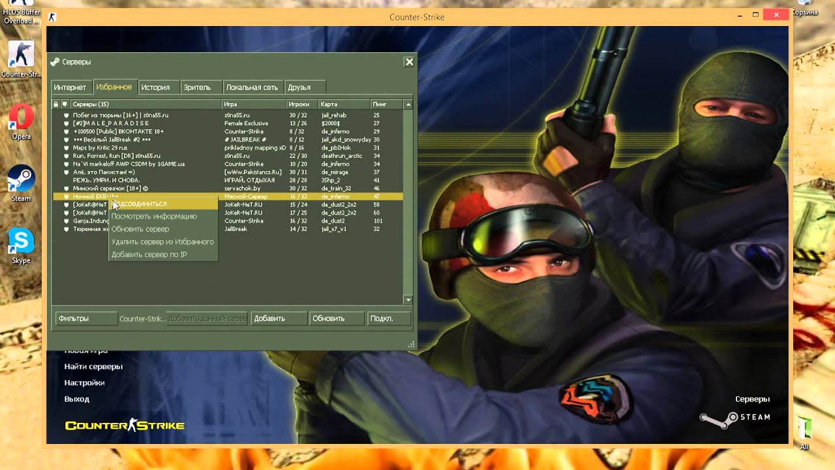
Task: Click shield icon beside Na`Vi markeloff AWP CSDM
Action: (67, 164)
